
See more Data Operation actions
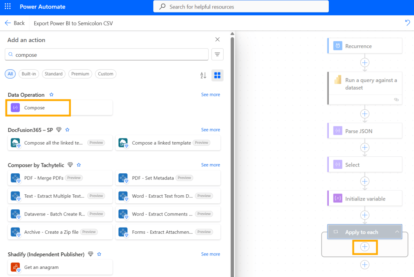coord(211,95)
